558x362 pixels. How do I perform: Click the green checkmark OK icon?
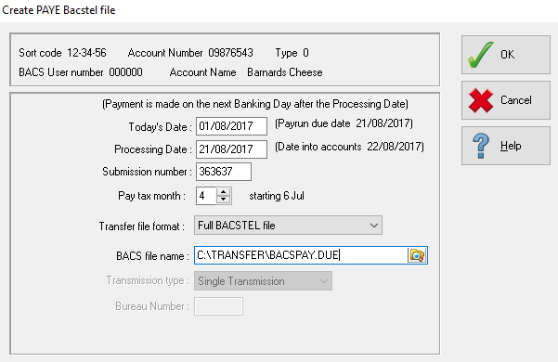(480, 55)
